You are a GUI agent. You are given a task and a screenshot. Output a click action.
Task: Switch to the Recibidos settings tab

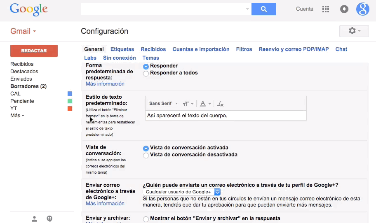[x=153, y=49]
